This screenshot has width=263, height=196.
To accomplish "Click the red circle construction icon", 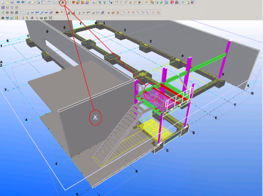I will 158,13.
